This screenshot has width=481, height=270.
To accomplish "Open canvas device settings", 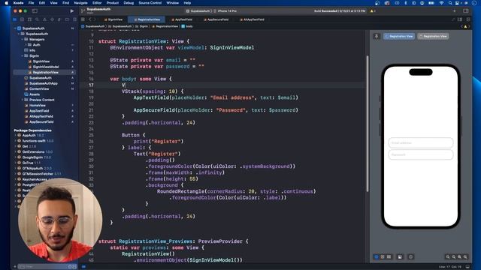I will [x=400, y=256].
